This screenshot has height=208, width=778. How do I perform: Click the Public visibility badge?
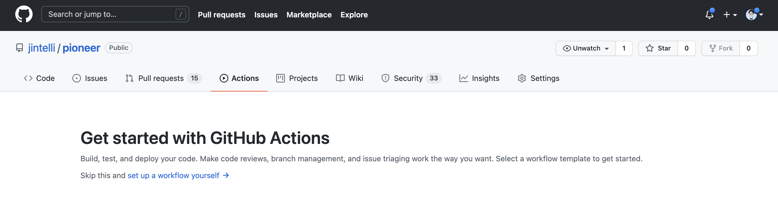(x=119, y=48)
